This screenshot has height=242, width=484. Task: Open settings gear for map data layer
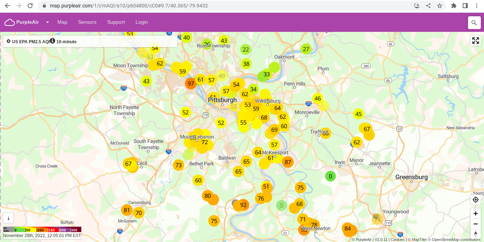pyautogui.click(x=9, y=41)
